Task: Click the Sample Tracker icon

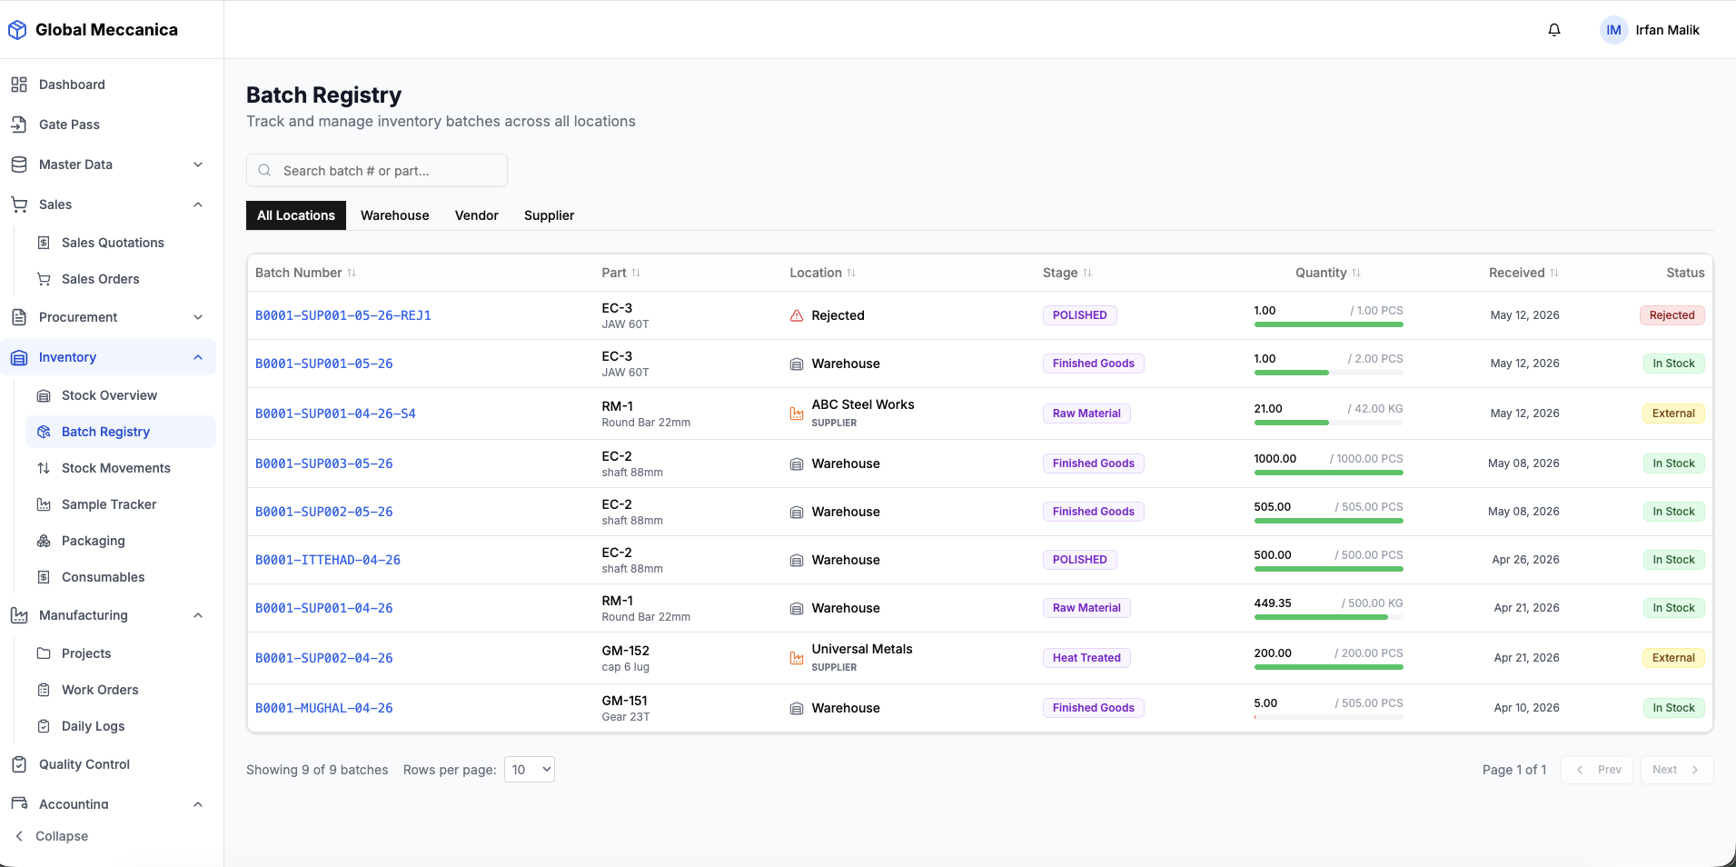Action: pyautogui.click(x=44, y=504)
